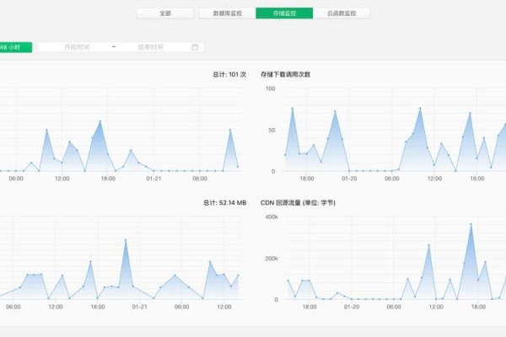The height and width of the screenshot is (337, 506).
Task: Click the 01-20 label on 存储下载调用次数 chart
Action: (x=348, y=179)
